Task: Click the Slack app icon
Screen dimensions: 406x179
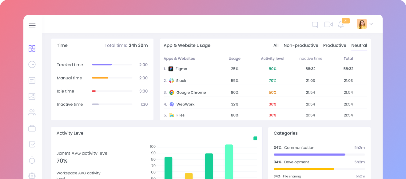Action: [171, 81]
